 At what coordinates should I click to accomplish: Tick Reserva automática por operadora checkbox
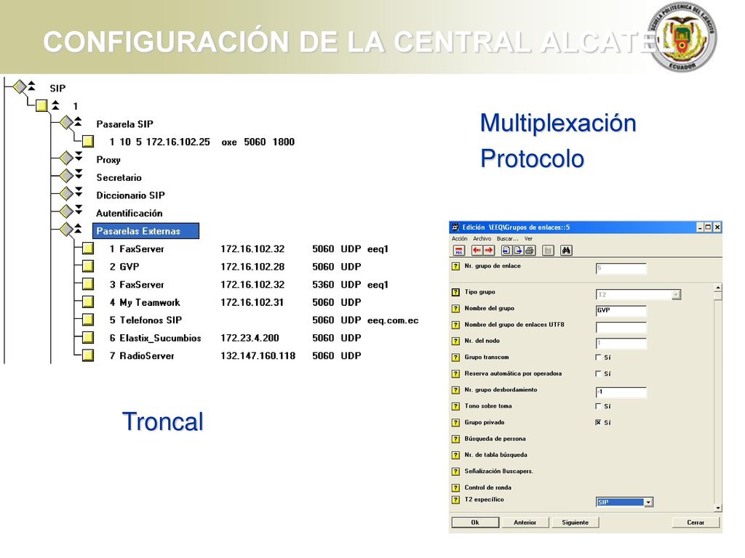click(598, 374)
